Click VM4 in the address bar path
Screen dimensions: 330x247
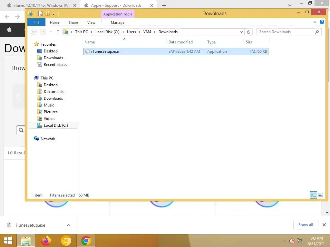(x=147, y=32)
